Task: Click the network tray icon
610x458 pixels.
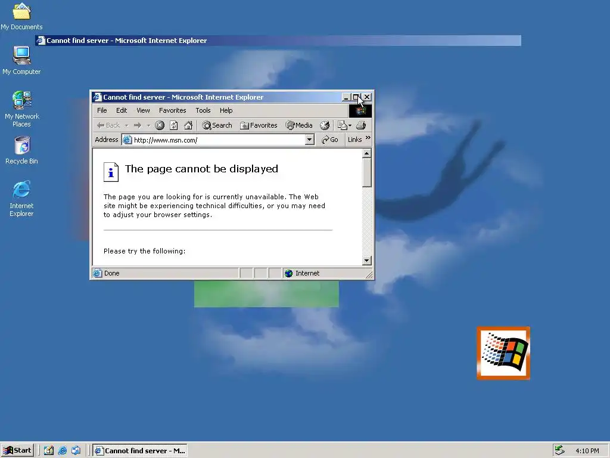Action: tap(560, 451)
